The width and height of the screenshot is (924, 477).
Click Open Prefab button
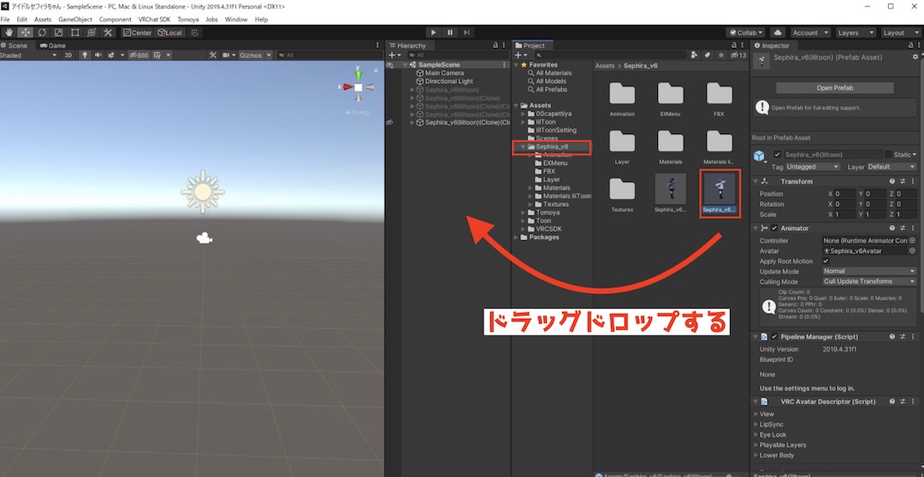click(834, 88)
